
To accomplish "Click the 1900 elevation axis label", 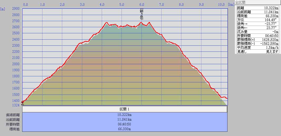I will tap(16, 70).
